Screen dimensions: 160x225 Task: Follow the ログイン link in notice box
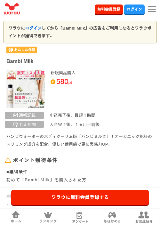(x=33, y=28)
